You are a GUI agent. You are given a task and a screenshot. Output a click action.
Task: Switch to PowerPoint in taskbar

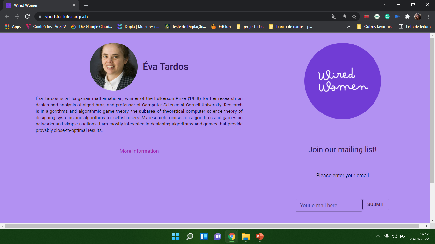[260, 236]
